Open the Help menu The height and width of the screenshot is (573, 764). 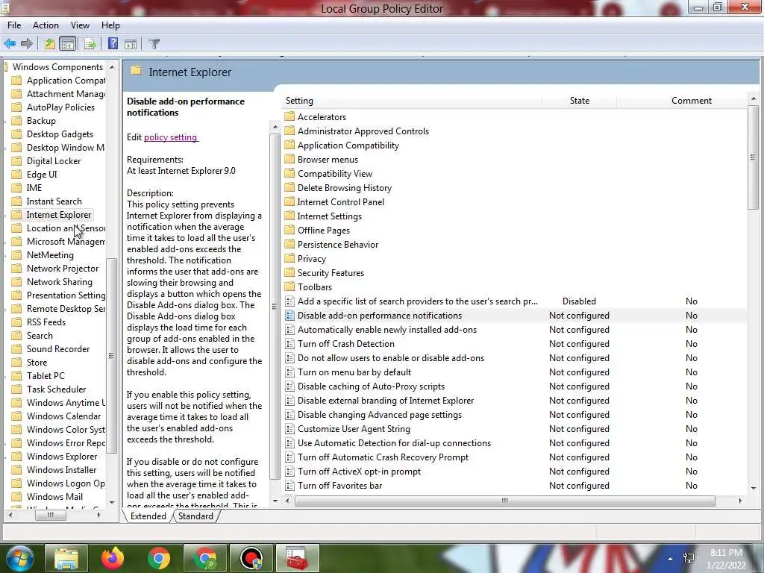pyautogui.click(x=110, y=25)
